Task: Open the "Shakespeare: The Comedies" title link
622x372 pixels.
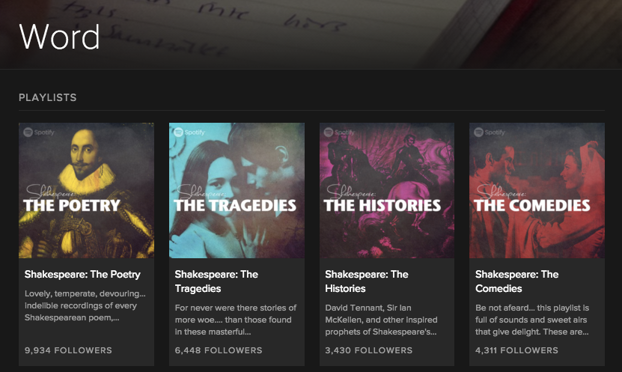Action: (x=516, y=281)
